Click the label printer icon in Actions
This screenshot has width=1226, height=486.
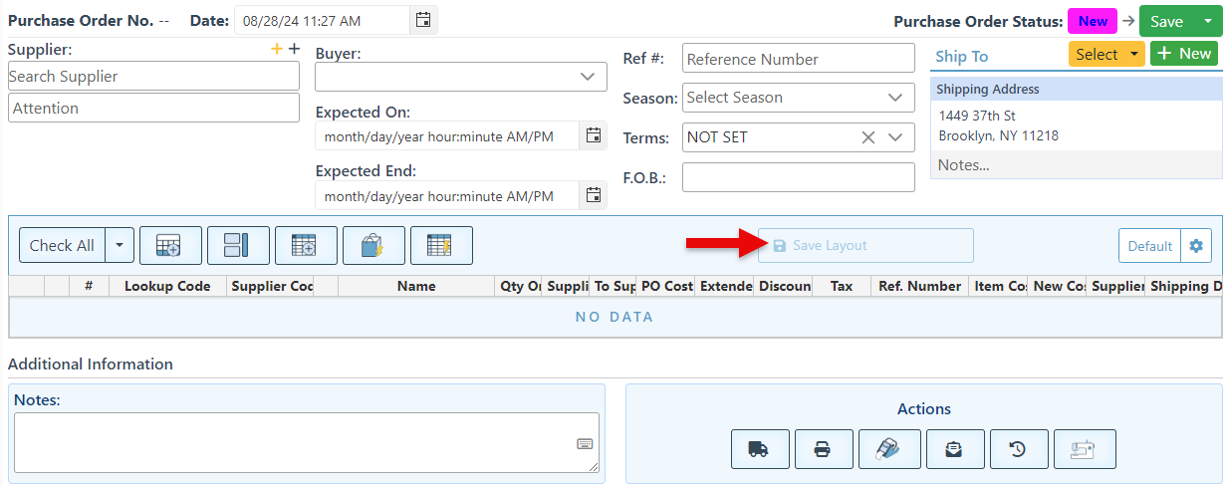pos(889,449)
